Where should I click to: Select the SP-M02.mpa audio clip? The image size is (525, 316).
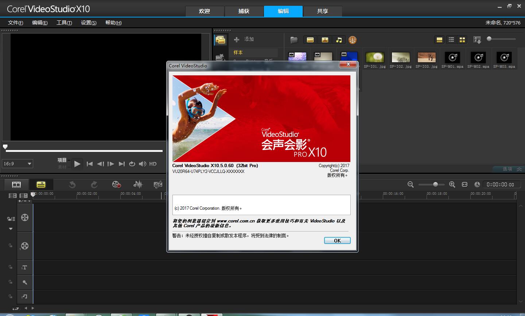tap(478, 58)
